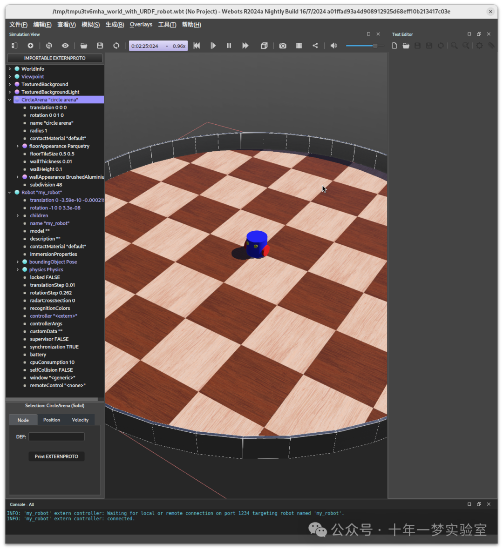Reset simulation with rewind icon
The height and width of the screenshot is (550, 503).
tap(197, 46)
